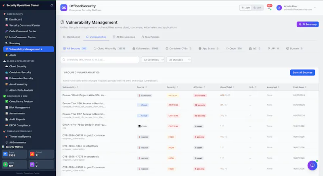Click the Attack Path Analysis icon
The width and height of the screenshot is (323, 176).
(6, 90)
